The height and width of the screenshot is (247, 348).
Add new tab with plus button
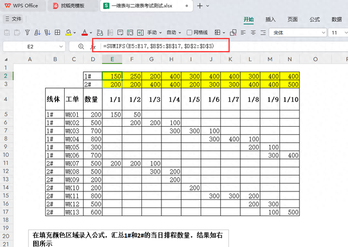(200, 6)
